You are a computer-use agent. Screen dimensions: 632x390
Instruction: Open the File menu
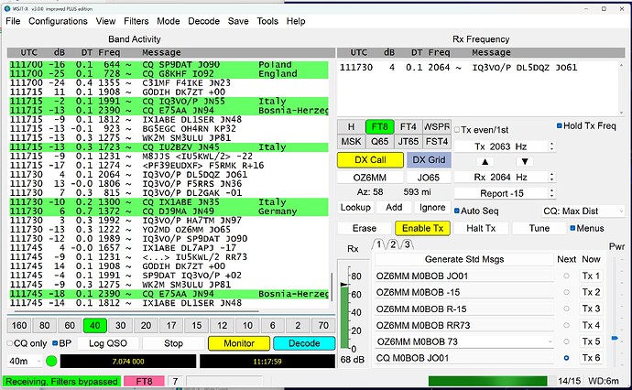[13, 21]
